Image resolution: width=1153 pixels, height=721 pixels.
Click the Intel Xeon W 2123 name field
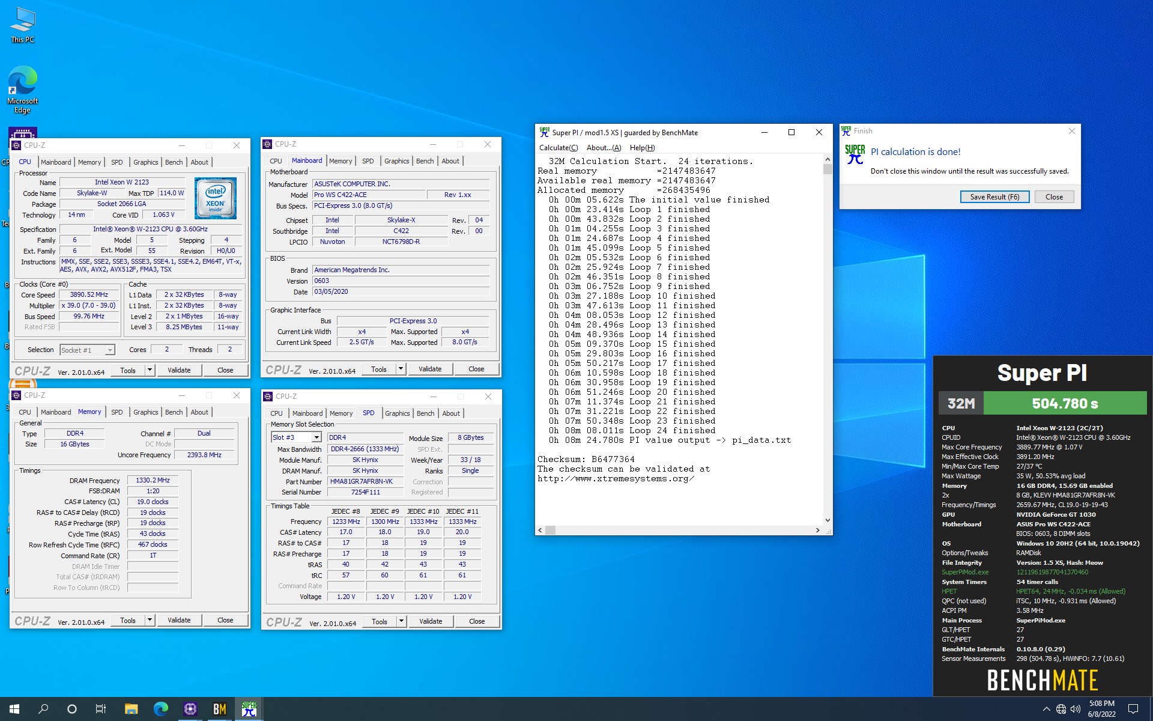122,182
